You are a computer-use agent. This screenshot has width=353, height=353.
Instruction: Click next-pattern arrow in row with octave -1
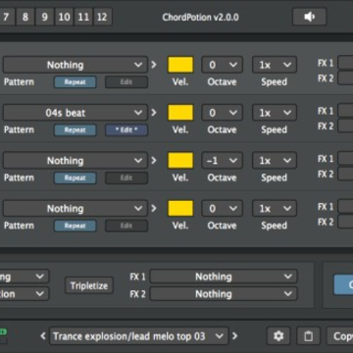point(153,161)
